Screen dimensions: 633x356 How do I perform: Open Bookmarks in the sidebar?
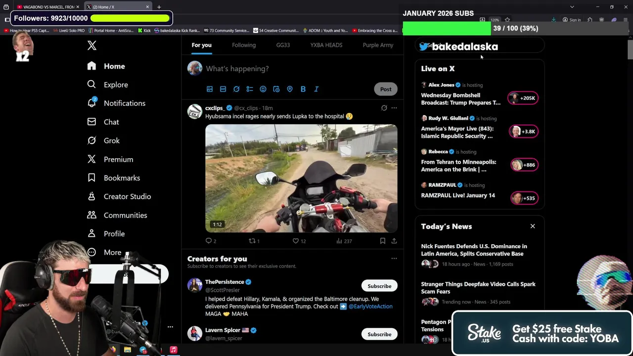113,178
